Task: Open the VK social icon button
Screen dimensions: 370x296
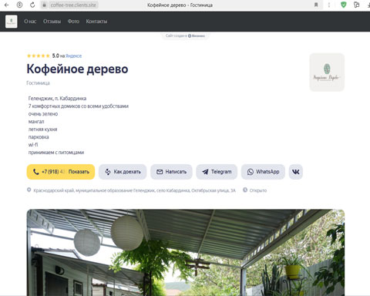Action: tap(296, 172)
